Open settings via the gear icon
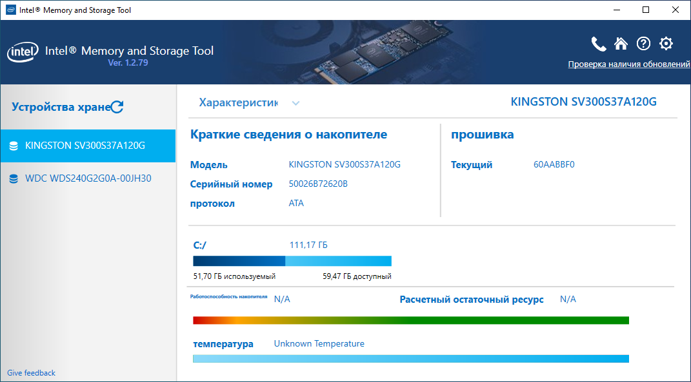691x382 pixels. point(666,44)
